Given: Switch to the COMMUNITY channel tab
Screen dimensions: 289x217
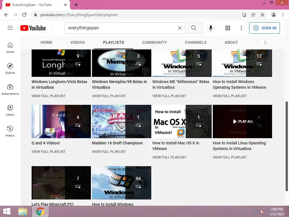Looking at the screenshot, I should [x=154, y=42].
